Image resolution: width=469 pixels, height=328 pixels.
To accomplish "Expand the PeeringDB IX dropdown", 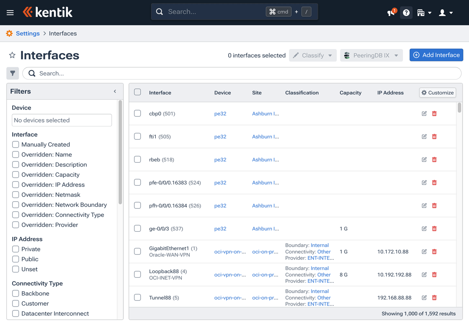I will point(371,55).
